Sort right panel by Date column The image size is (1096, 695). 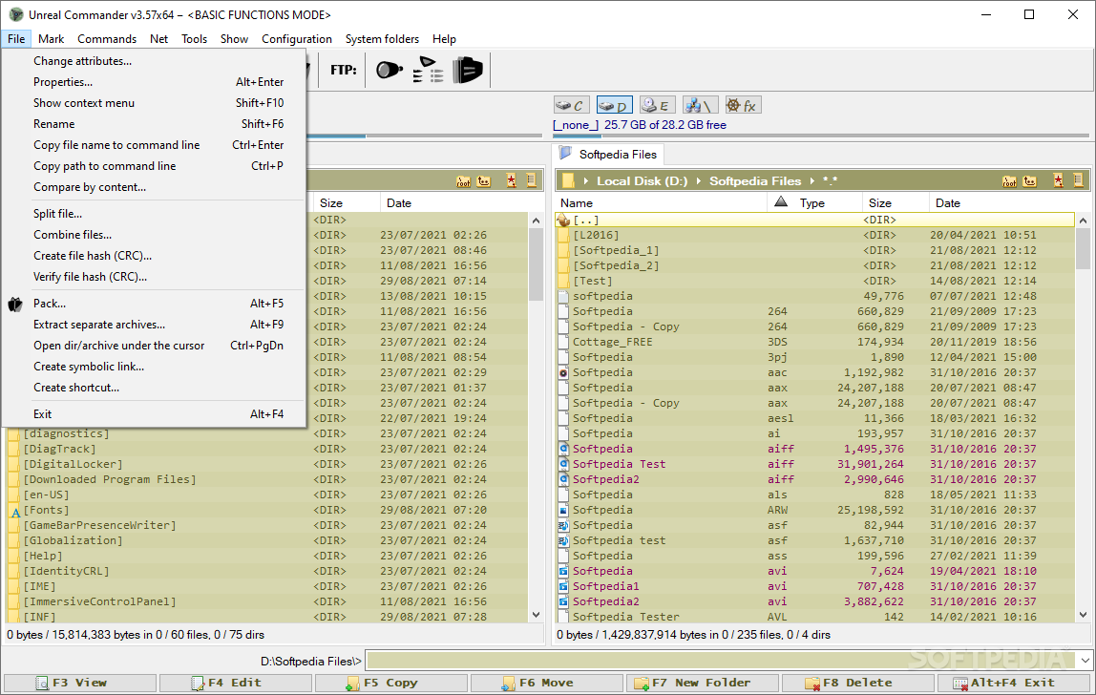point(1002,202)
